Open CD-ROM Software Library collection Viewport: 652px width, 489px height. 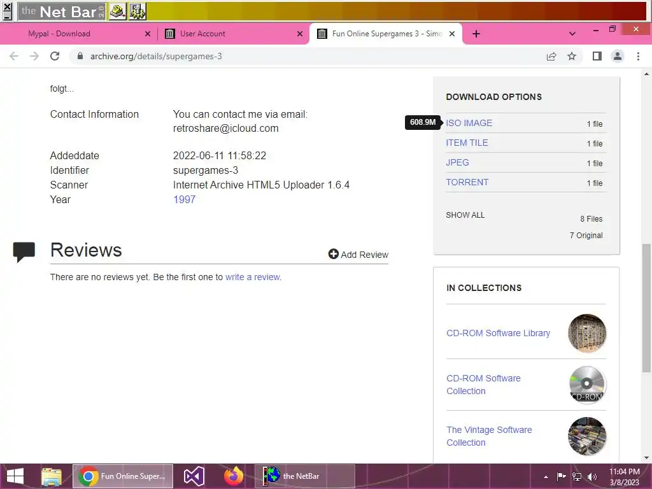498,333
